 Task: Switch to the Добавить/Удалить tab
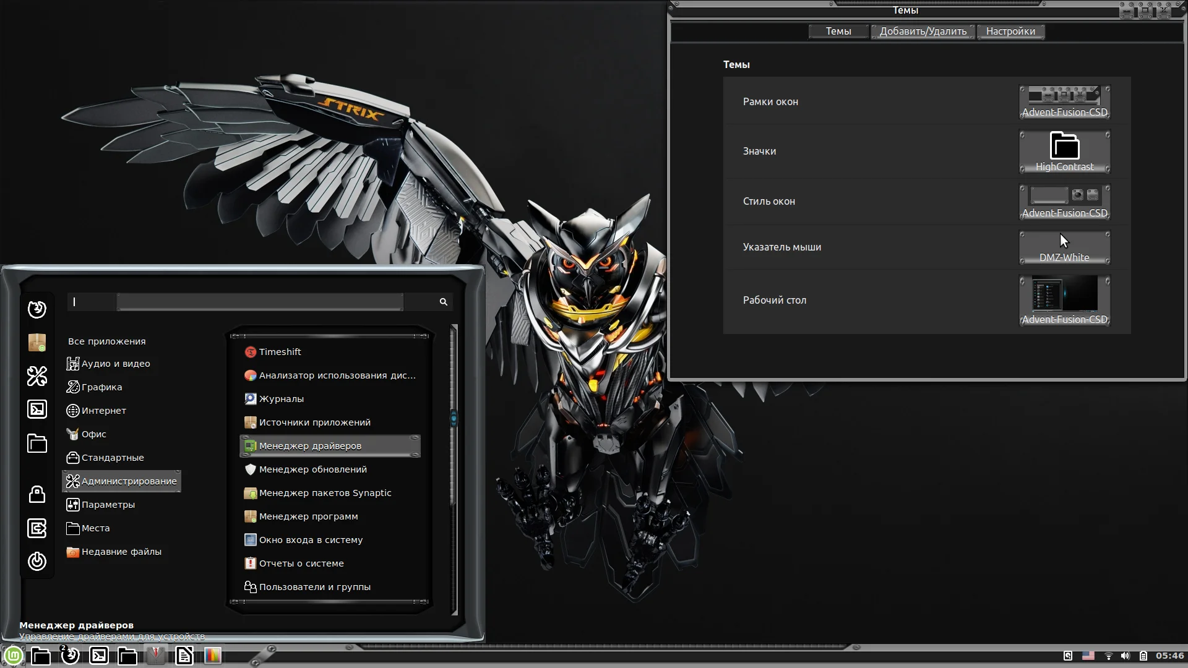coord(923,31)
